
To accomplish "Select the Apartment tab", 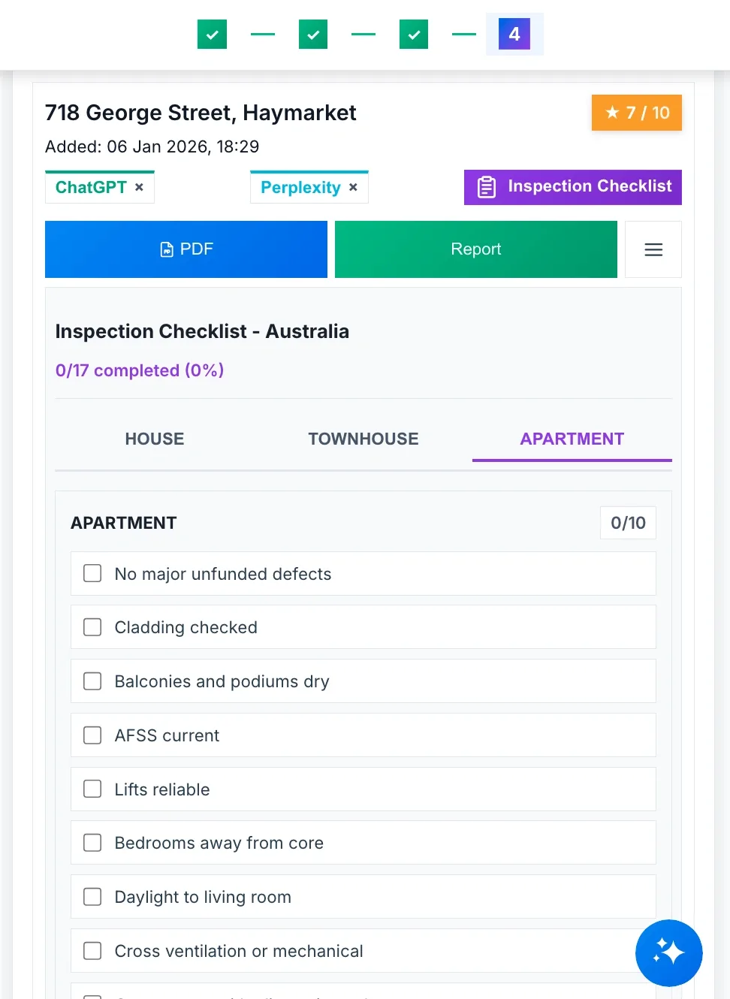I will [572, 439].
